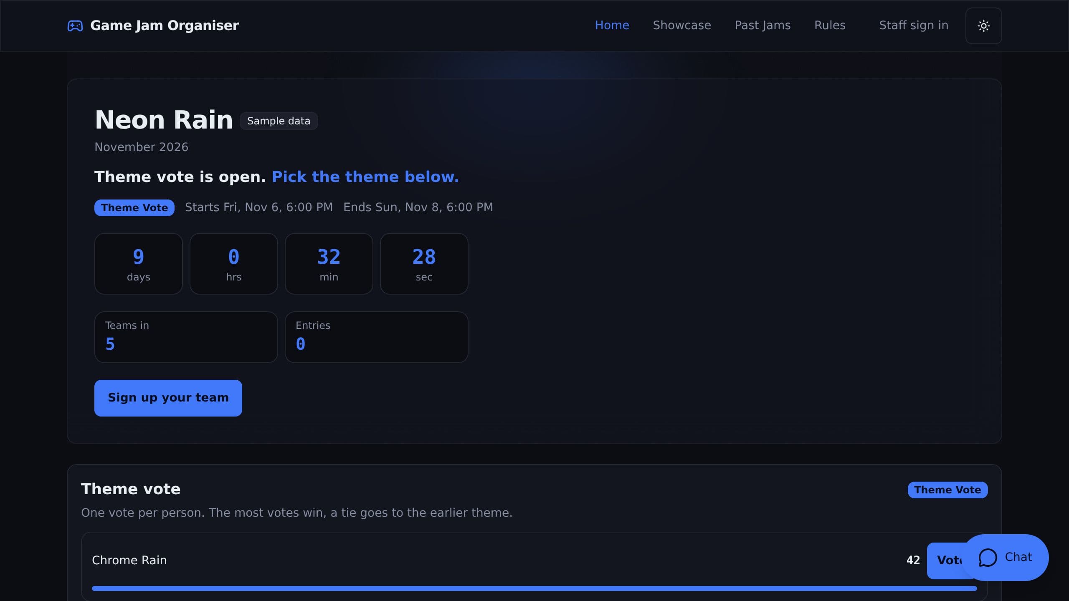Click the November 2026 subtitle
Screen dimensions: 1069x601
coord(141,147)
